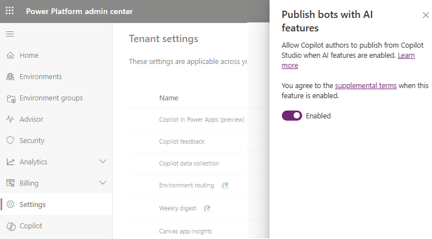The image size is (432, 239).
Task: Select Settings in the left navigation
Action: [32, 205]
